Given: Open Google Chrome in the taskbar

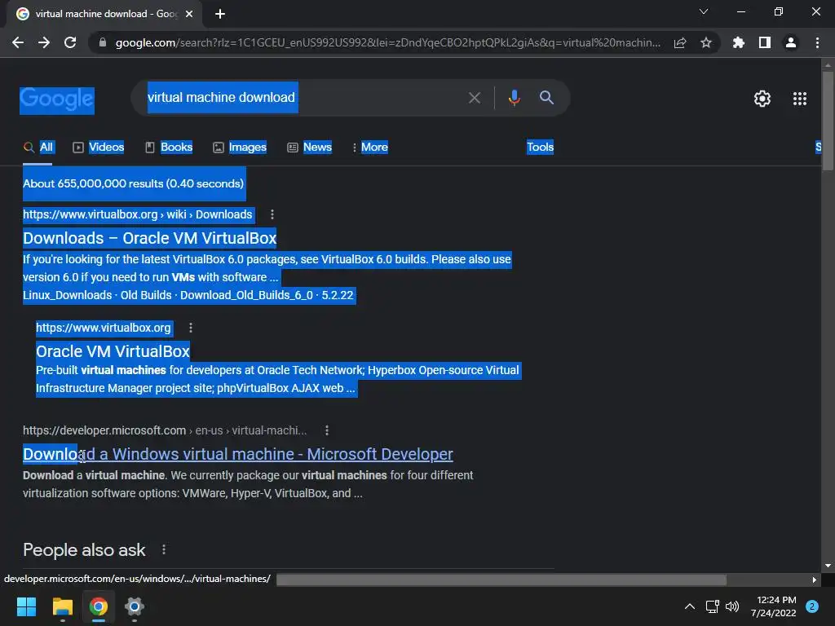Looking at the screenshot, I should (x=99, y=606).
